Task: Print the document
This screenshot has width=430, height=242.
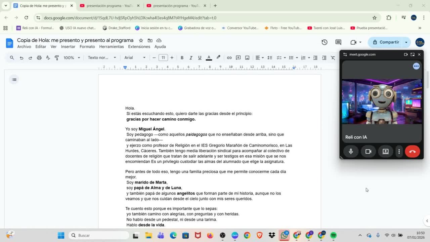Action: [x=39, y=58]
